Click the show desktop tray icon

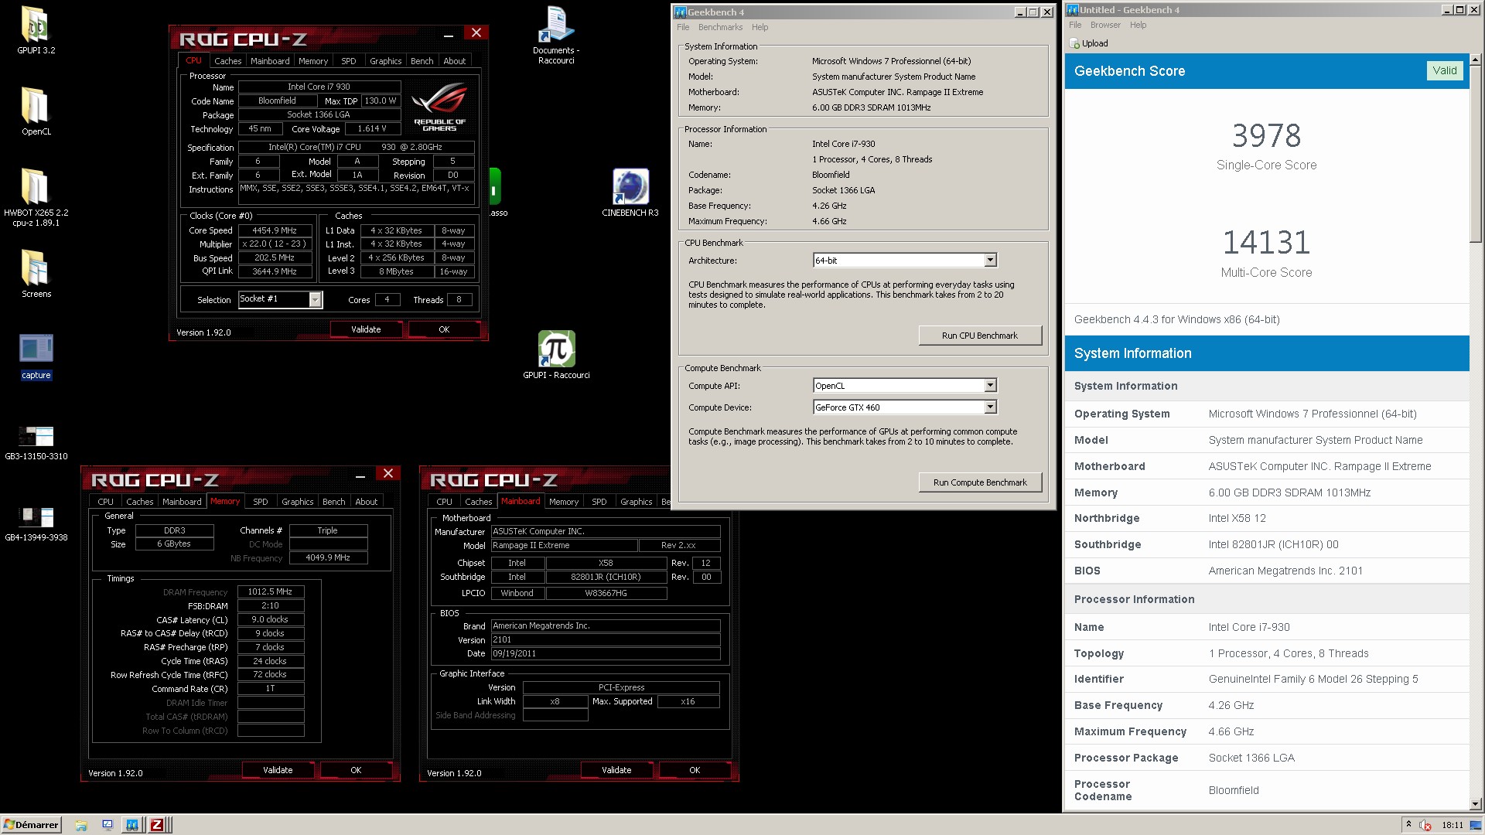point(1476,825)
